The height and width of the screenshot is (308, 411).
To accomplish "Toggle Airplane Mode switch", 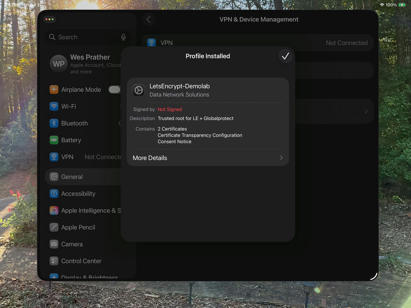I will click(x=114, y=90).
